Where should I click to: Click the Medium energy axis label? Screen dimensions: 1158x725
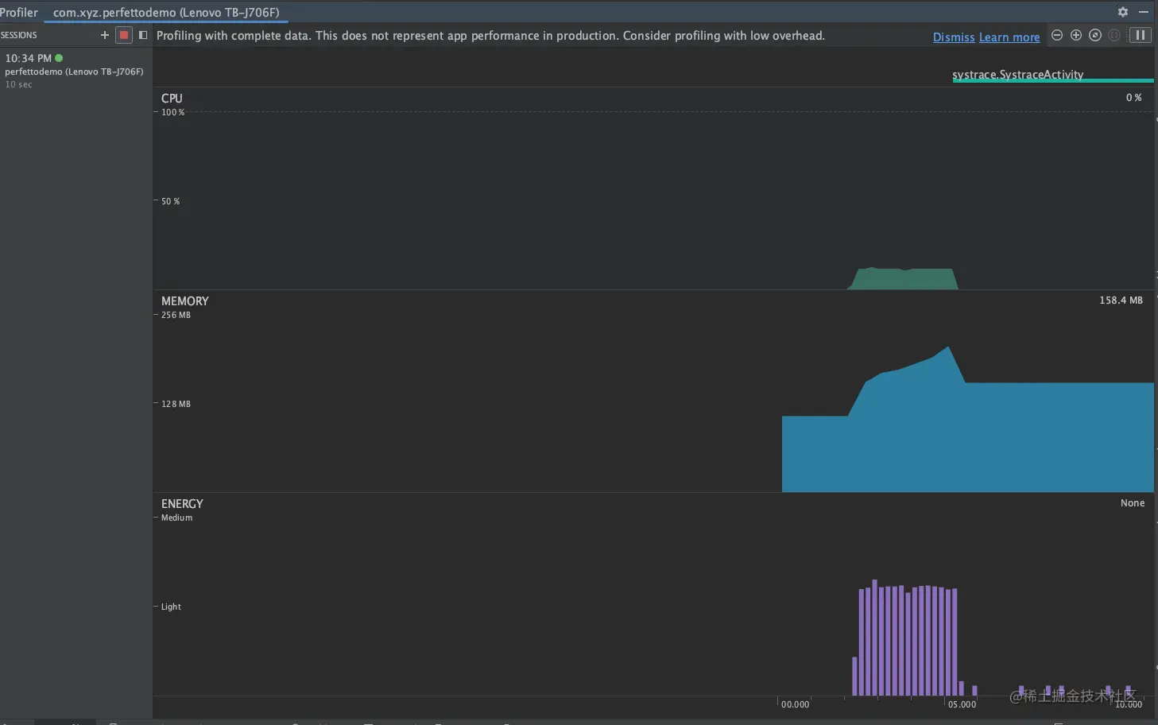click(x=176, y=518)
